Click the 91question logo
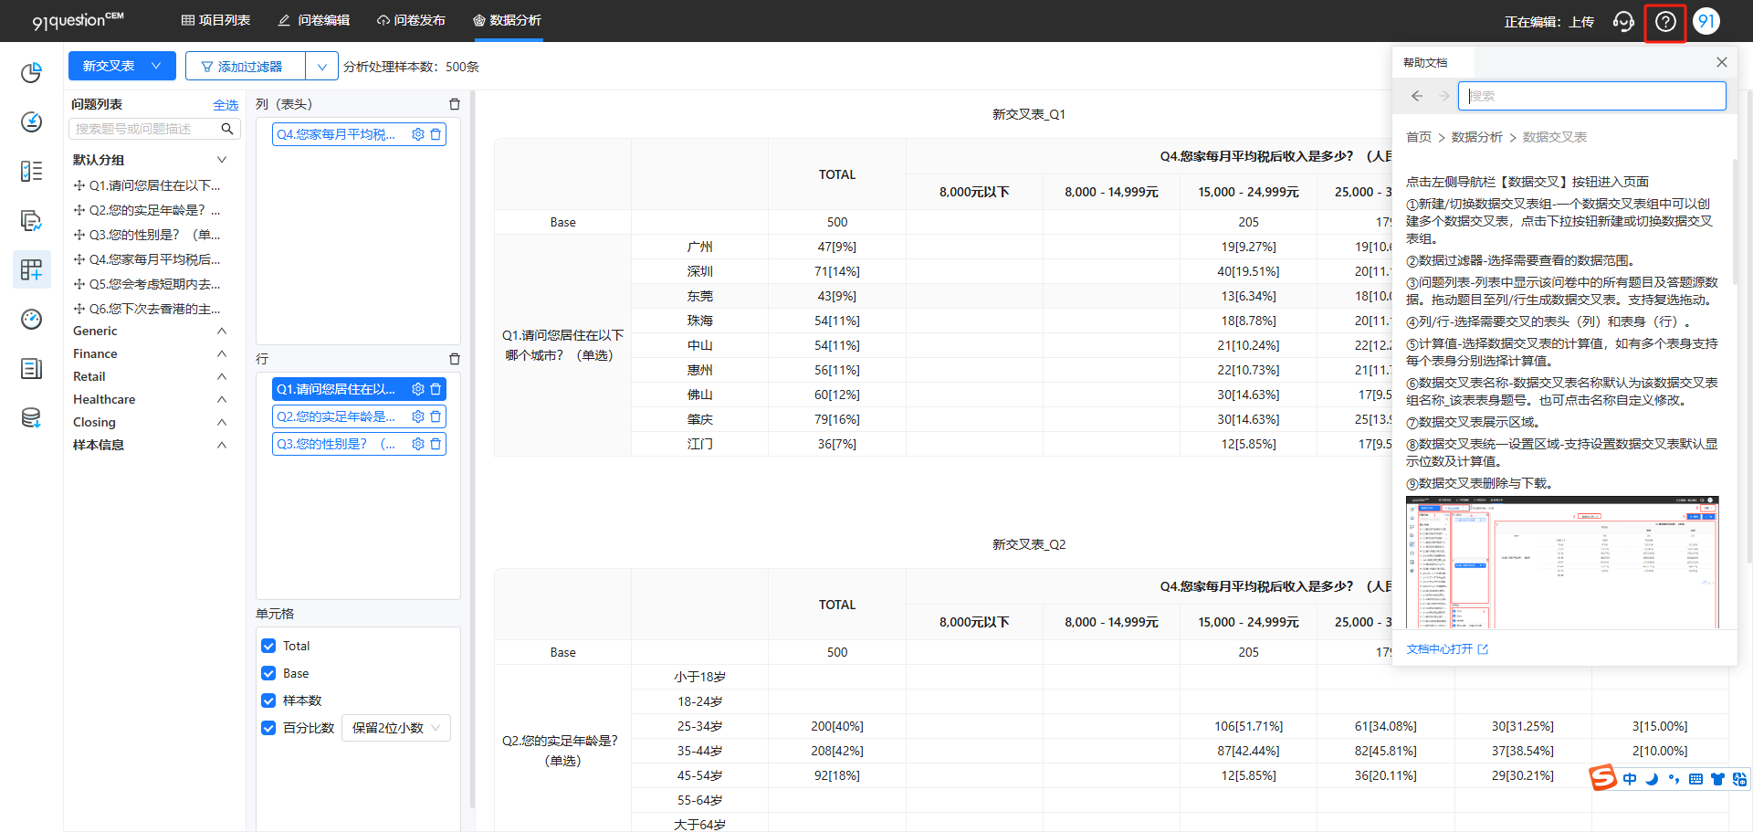This screenshot has height=832, width=1753. click(78, 20)
